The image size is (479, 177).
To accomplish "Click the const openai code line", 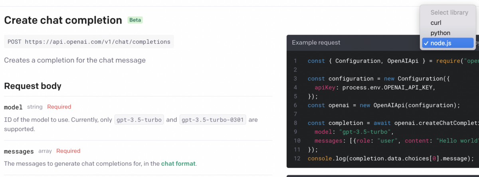I will click(384, 105).
